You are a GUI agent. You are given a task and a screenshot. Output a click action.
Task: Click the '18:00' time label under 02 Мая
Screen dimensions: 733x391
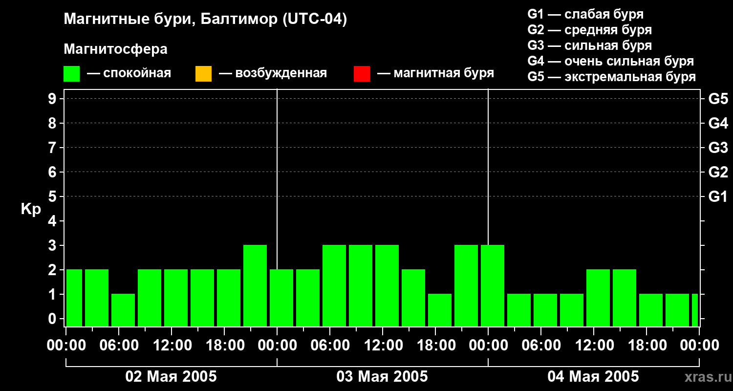point(225,345)
